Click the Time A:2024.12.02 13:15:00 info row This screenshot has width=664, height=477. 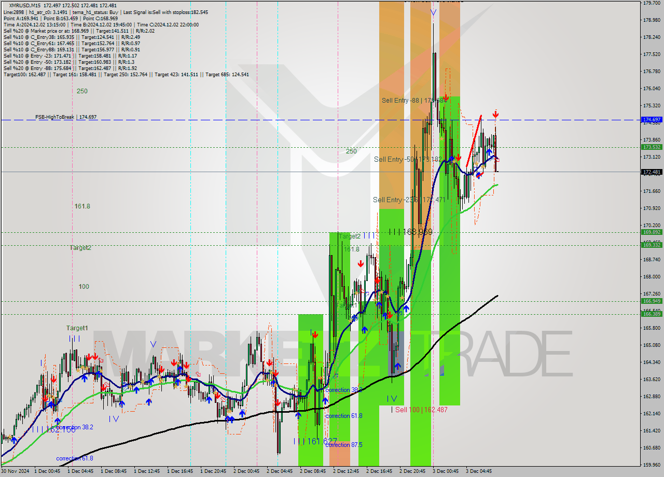click(101, 24)
